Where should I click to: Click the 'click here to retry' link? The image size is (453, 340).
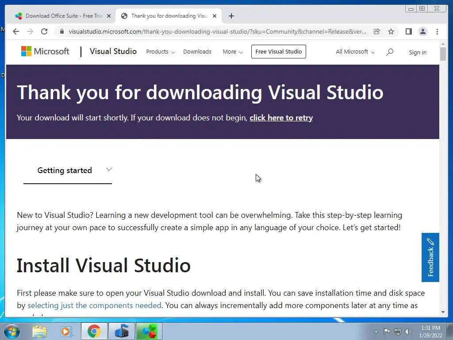281,118
